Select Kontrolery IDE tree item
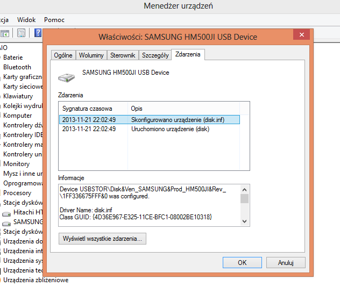Screen dimensions: 340x287 point(23,135)
